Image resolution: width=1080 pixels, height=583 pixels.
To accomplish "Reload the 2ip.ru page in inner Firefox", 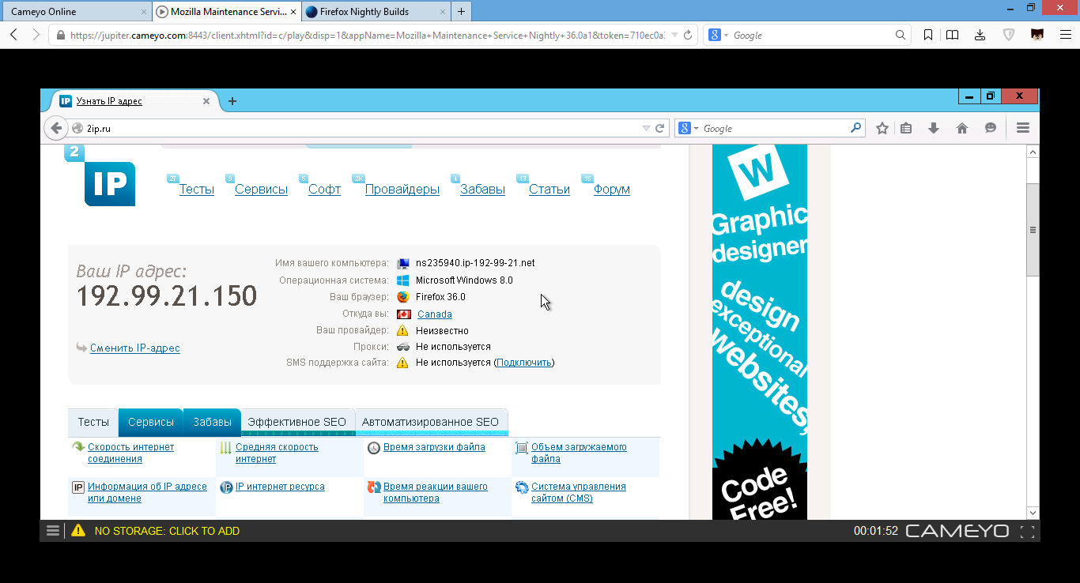I will tap(660, 128).
